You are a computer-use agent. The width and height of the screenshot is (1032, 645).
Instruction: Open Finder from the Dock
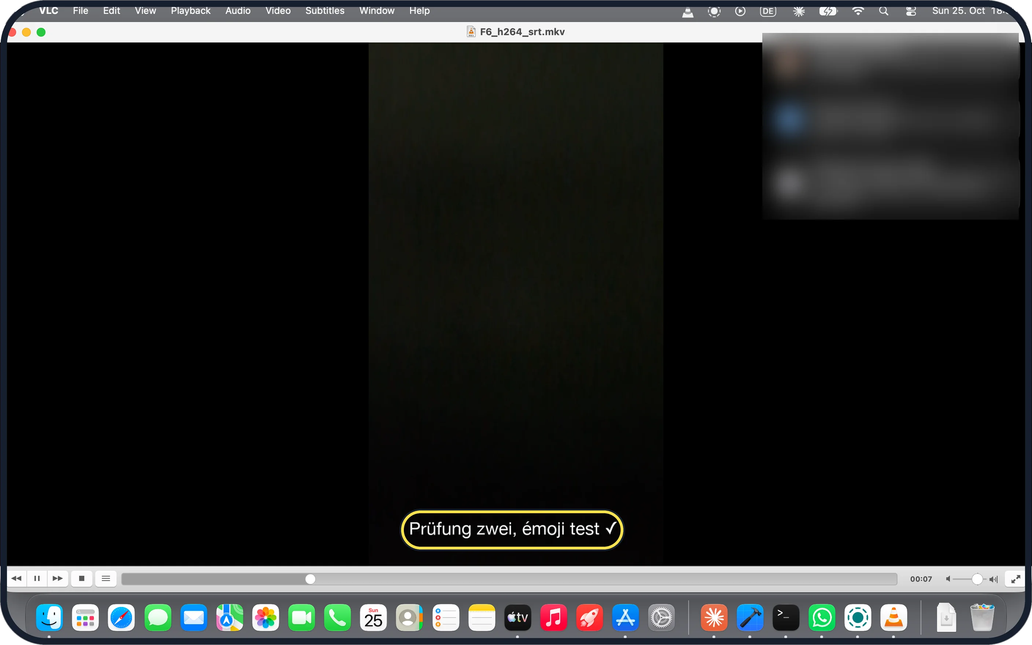point(49,617)
